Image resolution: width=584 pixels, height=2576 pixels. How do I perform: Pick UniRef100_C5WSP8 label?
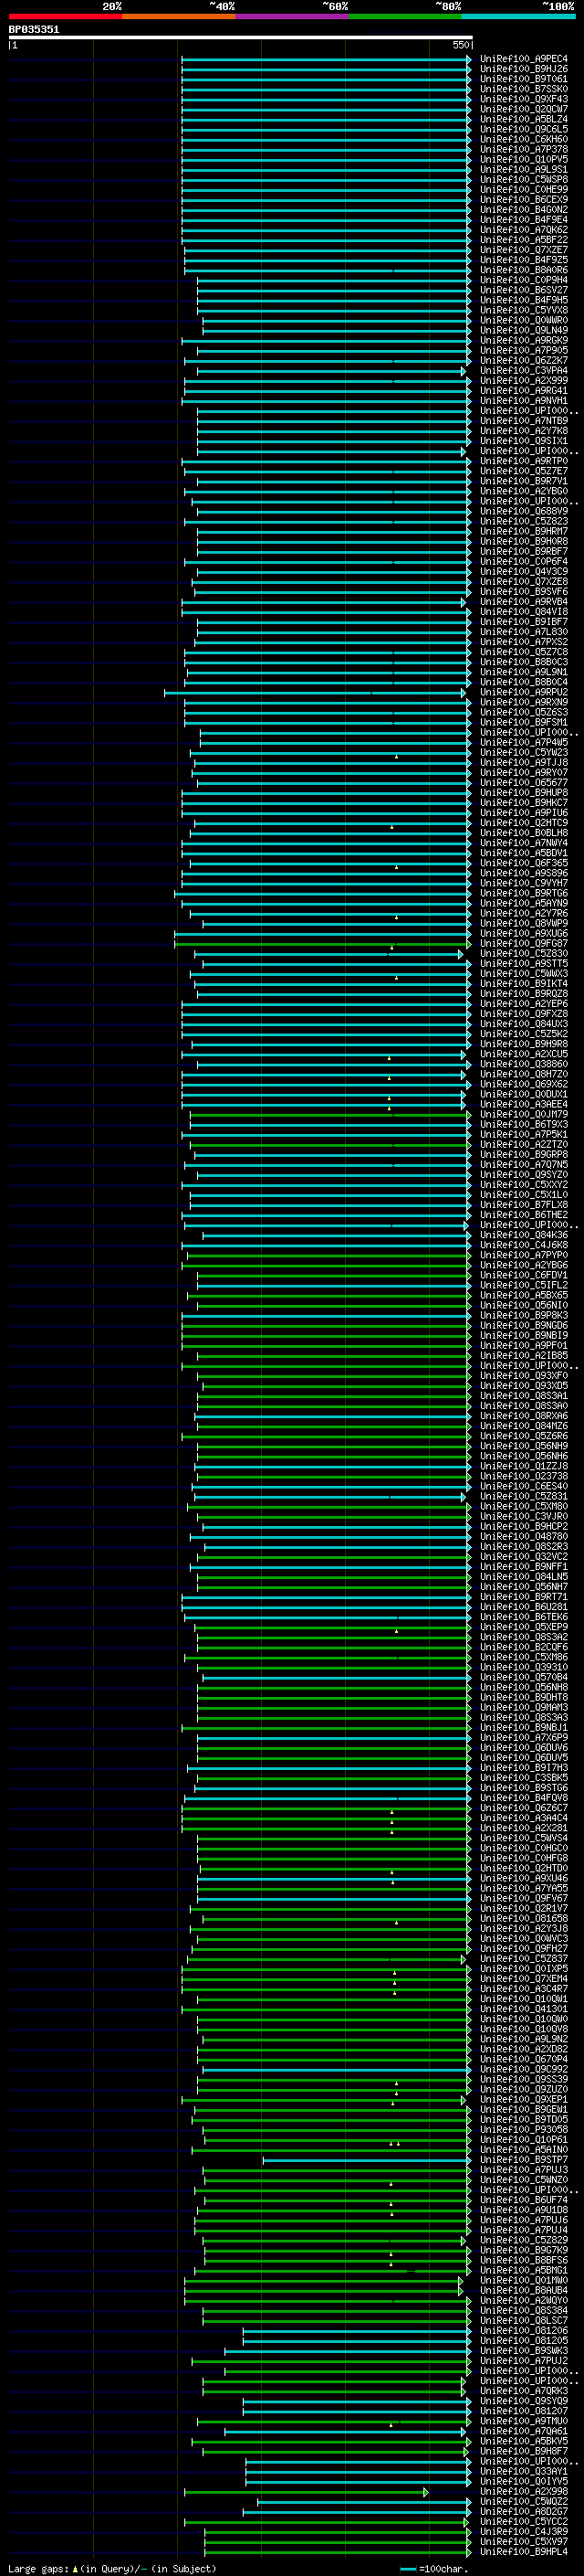point(523,179)
